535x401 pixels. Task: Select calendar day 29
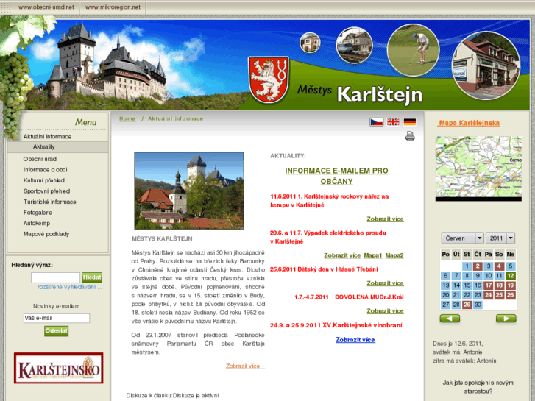pyautogui.click(x=467, y=305)
